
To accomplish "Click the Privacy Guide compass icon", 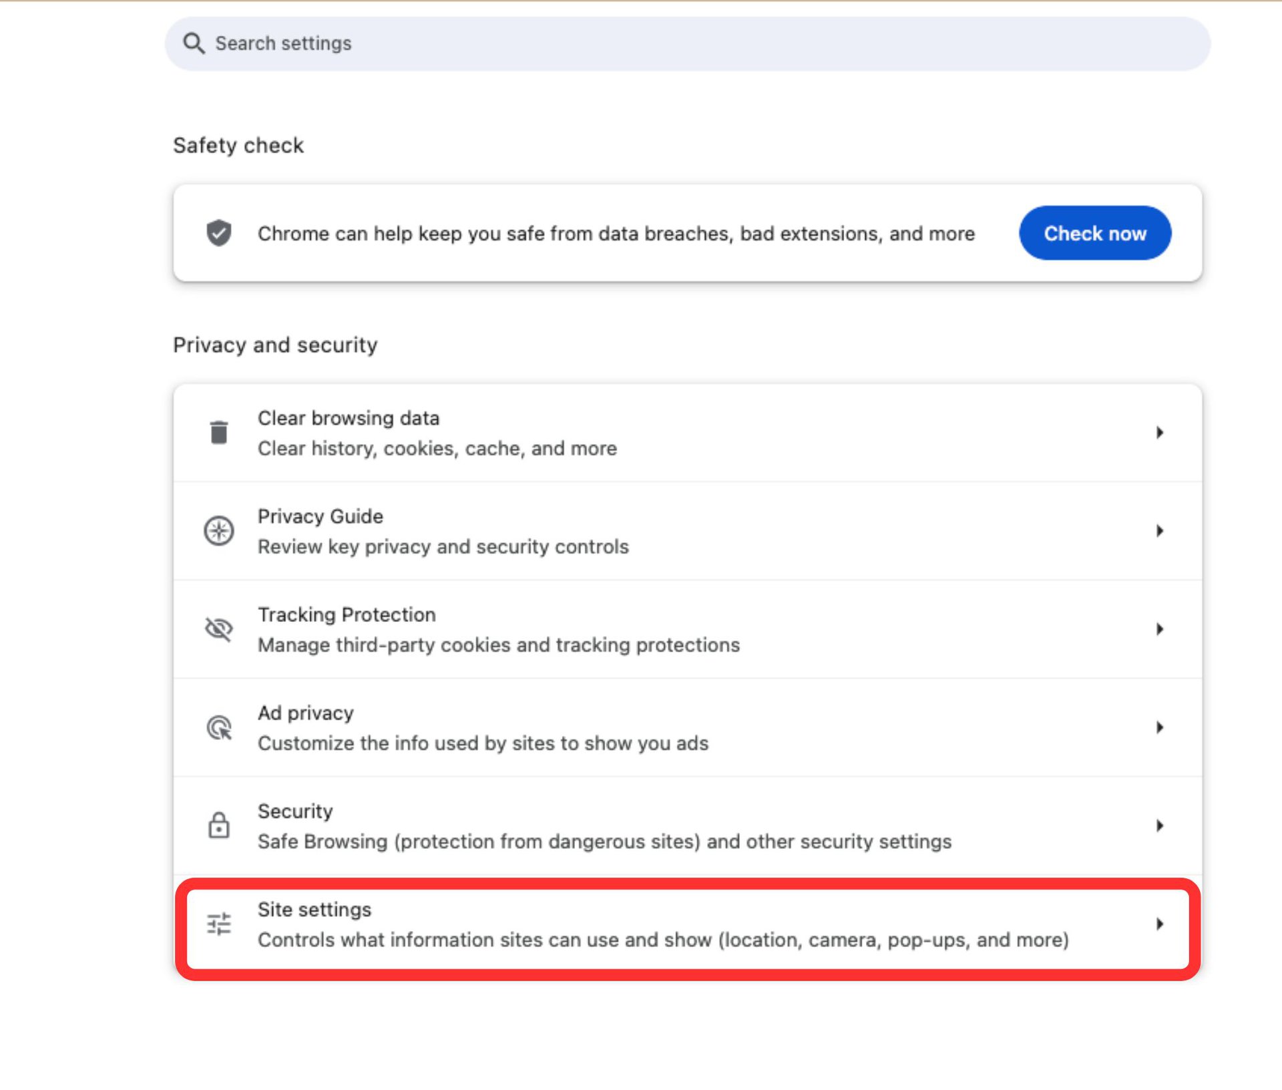I will click(219, 531).
